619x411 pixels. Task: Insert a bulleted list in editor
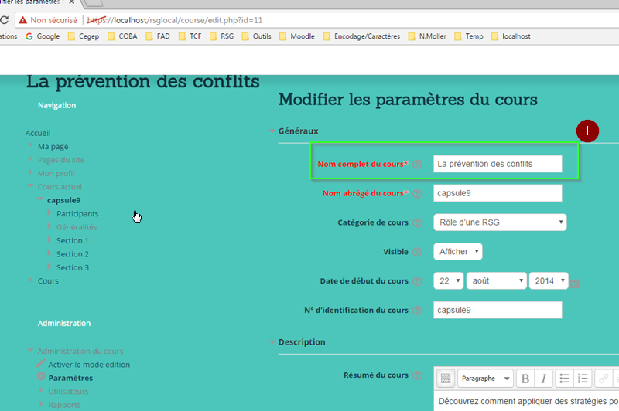[x=565, y=379]
